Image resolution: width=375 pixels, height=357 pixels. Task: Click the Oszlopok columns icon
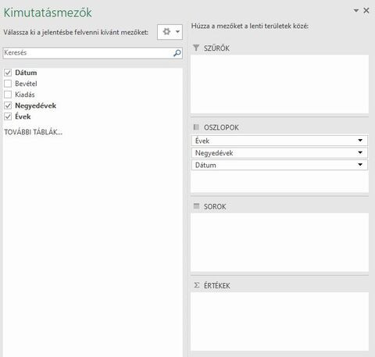(196, 127)
